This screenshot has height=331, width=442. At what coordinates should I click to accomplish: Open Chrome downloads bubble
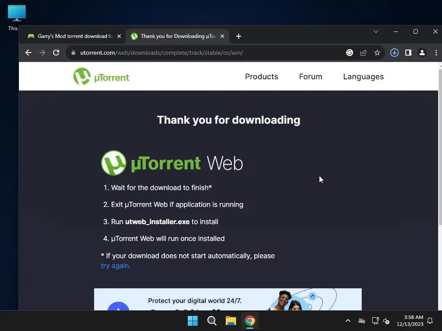pos(395,53)
